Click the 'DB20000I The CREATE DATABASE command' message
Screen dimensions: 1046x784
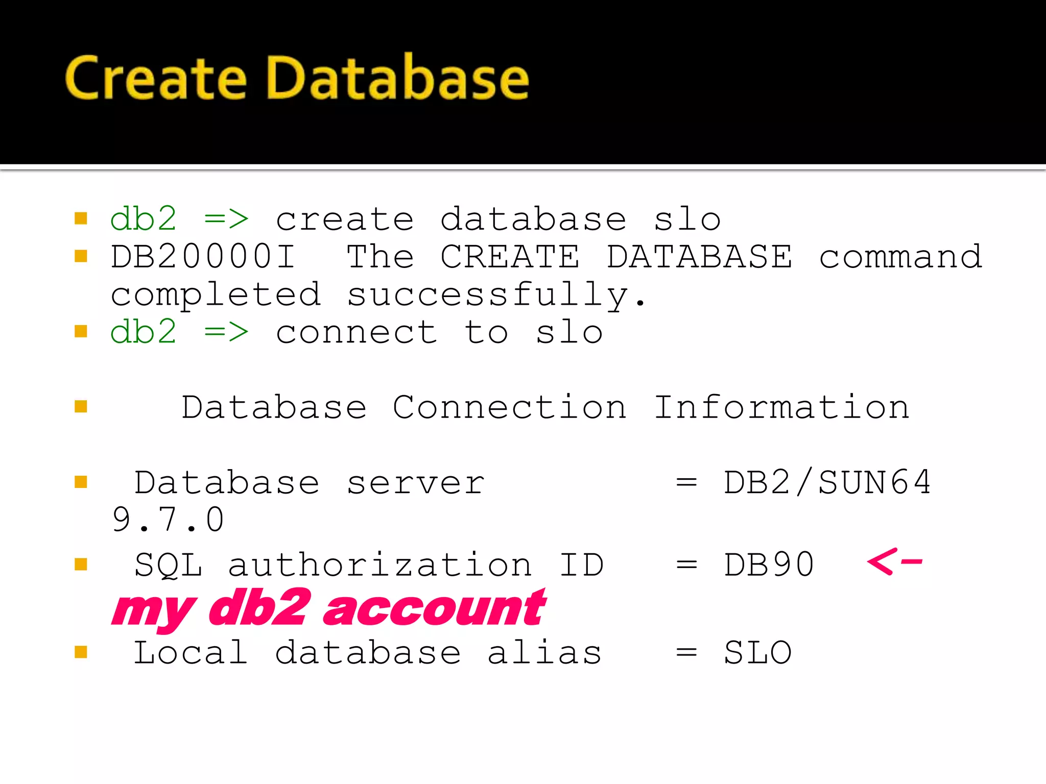(546, 256)
